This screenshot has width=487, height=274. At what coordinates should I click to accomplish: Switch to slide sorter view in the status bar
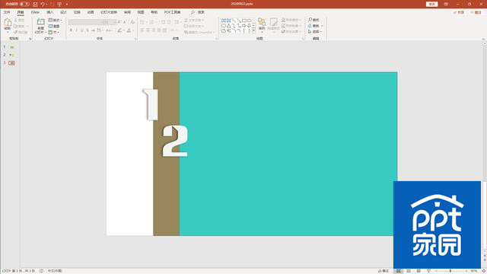(x=409, y=271)
